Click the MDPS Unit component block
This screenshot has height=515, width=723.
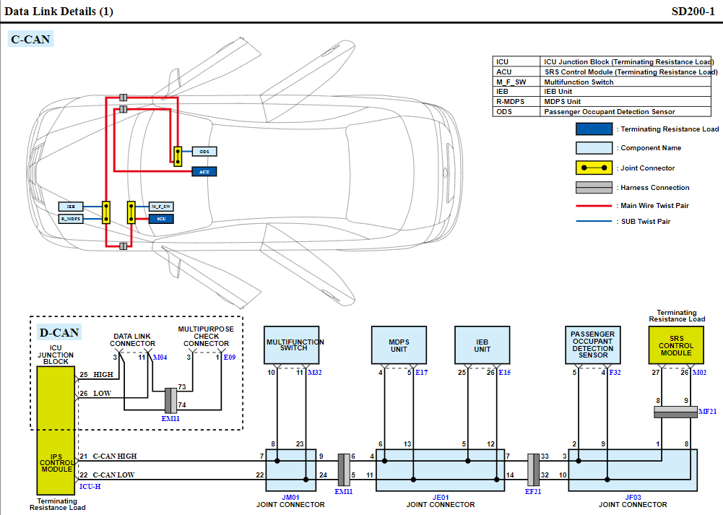(399, 345)
